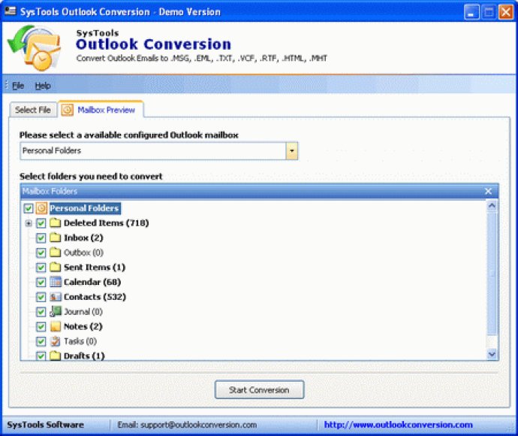
Task: Switch to the Select File tab
Action: (33, 110)
